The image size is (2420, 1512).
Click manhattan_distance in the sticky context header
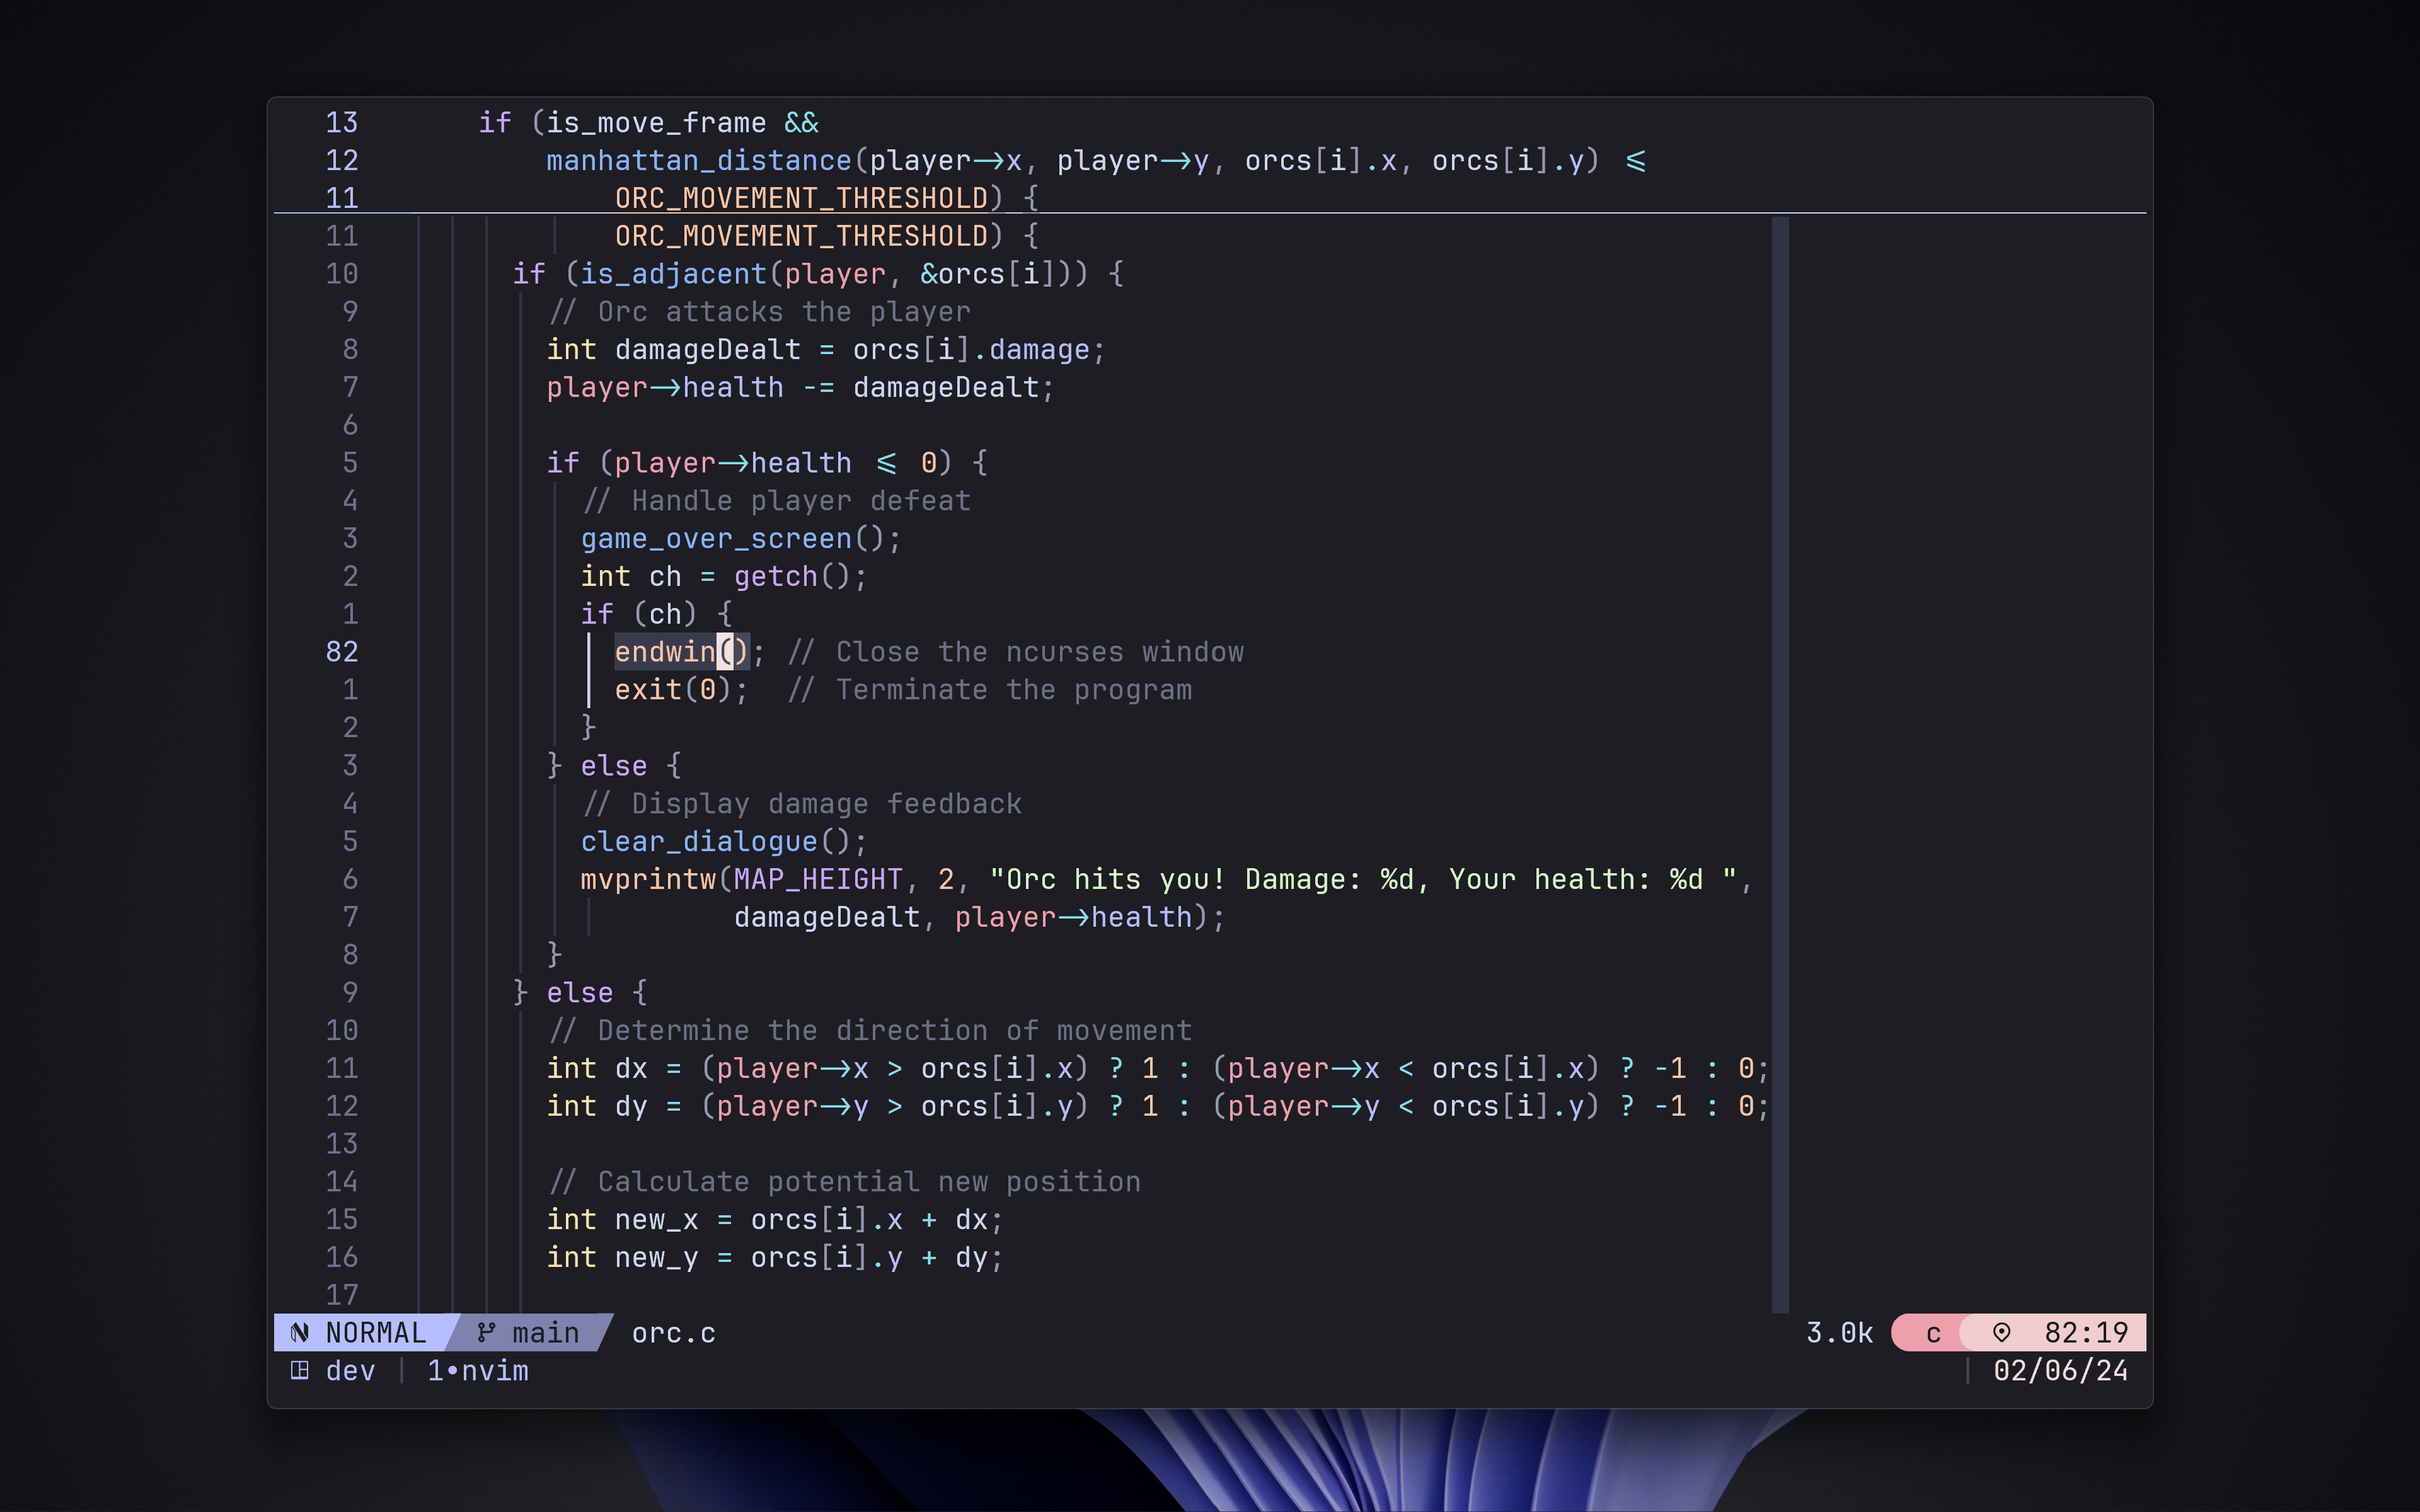(699, 161)
